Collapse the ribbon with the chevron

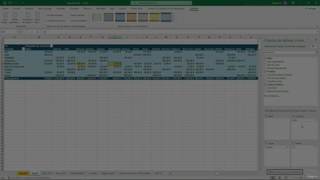317,26
